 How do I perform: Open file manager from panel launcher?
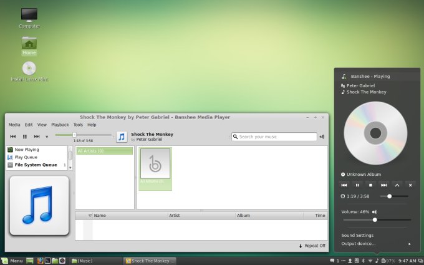(55, 261)
